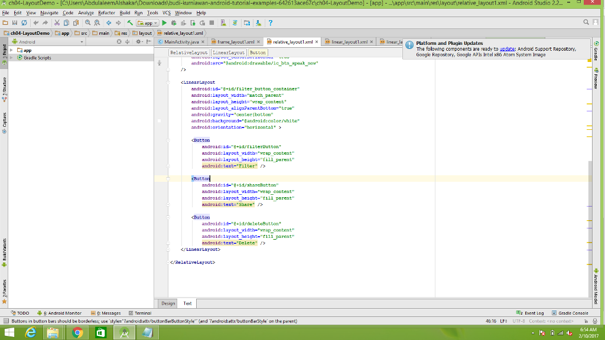Click the Make Project hammer icon
The image size is (605, 340).
click(x=130, y=23)
